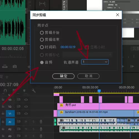Click the 00:01:00:00 ruler label
Screen dimensions: 139x139
click(126, 87)
